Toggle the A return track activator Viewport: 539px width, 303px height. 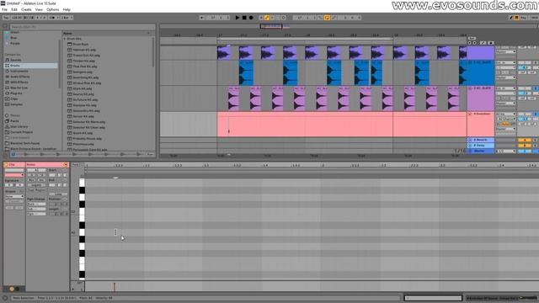point(524,140)
